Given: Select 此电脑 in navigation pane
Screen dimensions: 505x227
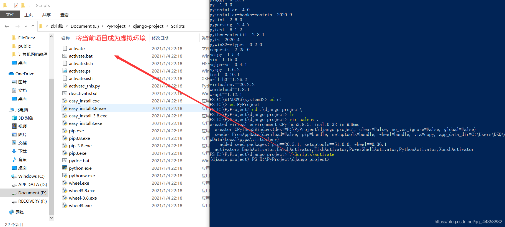Looking at the screenshot, I should [x=19, y=110].
